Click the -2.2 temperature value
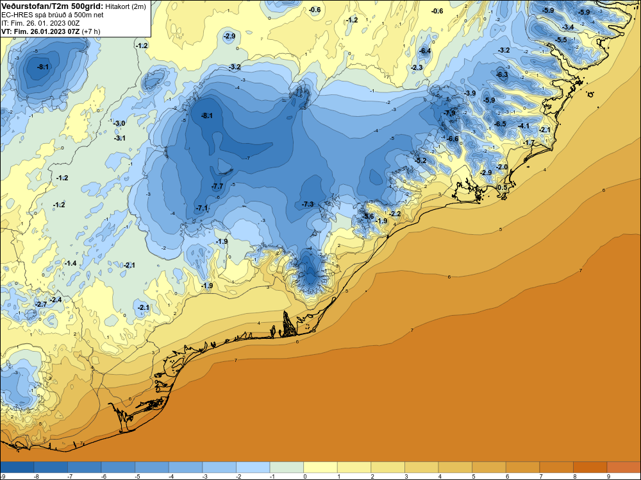Image resolution: width=641 pixels, height=480 pixels. [395, 214]
